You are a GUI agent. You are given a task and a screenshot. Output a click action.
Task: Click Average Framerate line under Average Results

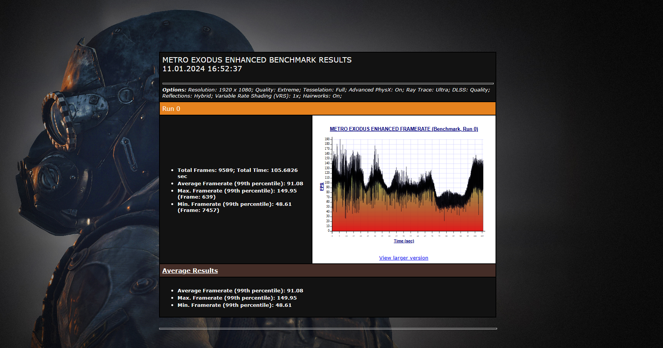click(x=240, y=291)
